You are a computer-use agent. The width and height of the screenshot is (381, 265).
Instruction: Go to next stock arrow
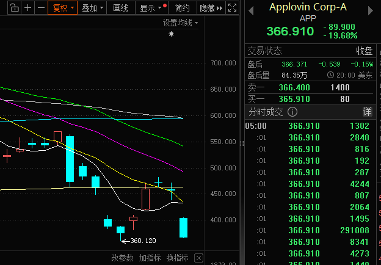tap(370, 11)
